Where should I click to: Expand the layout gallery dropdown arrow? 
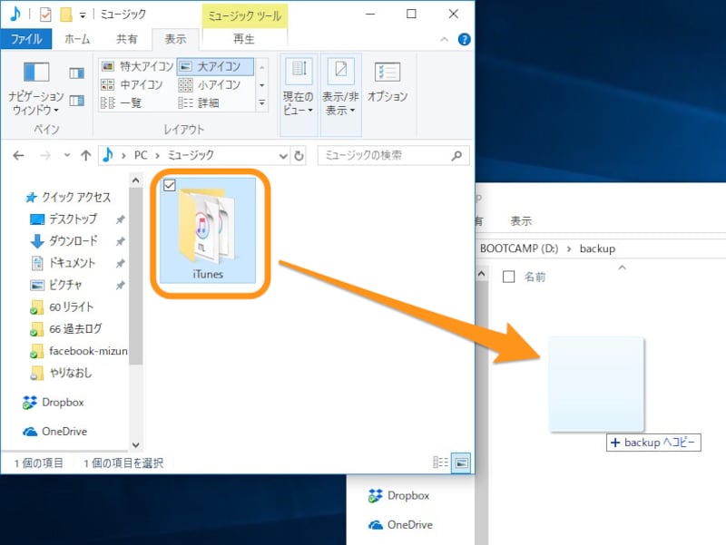(x=261, y=102)
